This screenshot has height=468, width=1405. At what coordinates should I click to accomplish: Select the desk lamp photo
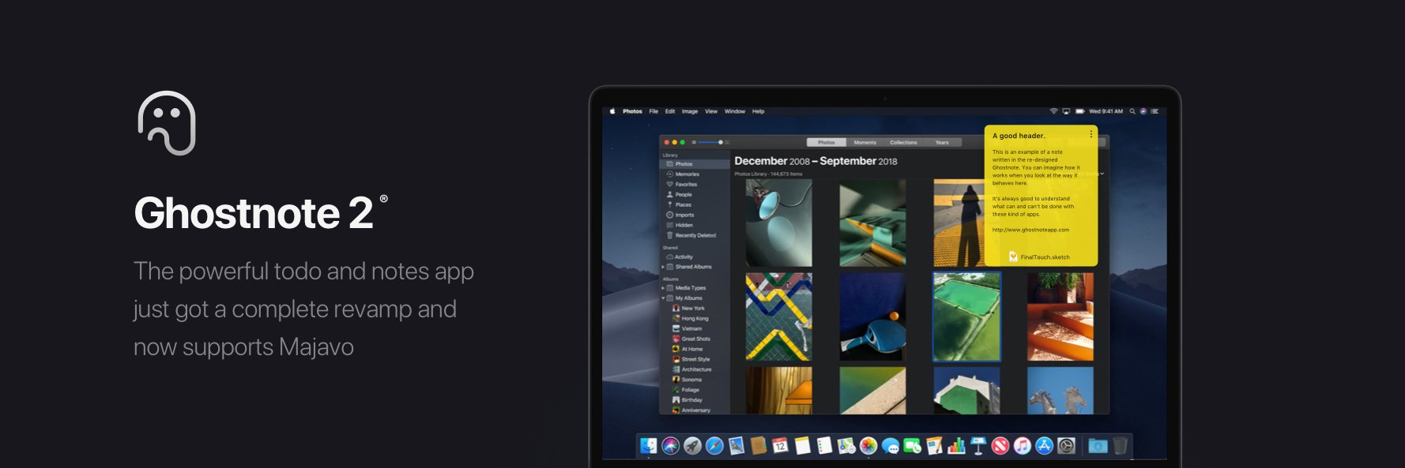pyautogui.click(x=779, y=223)
